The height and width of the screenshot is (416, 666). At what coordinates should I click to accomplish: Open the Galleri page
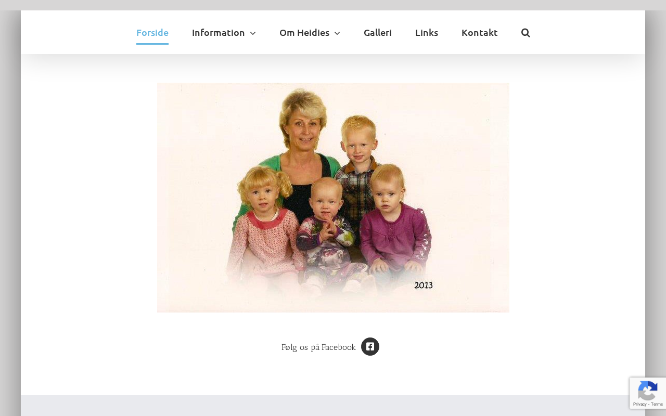pyautogui.click(x=378, y=33)
